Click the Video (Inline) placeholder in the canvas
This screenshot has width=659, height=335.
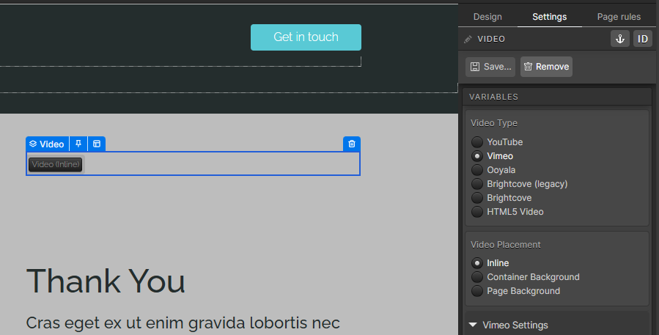click(x=56, y=164)
